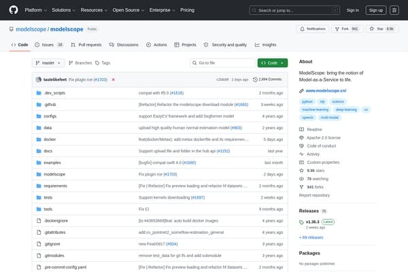Open the docker folder

tap(50, 139)
